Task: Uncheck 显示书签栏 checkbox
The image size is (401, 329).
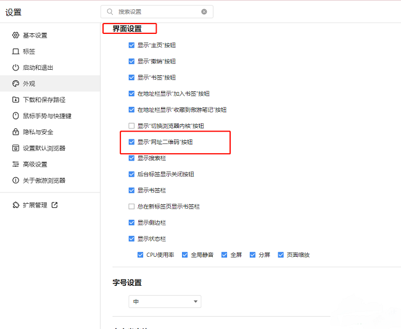Action: tap(131, 190)
